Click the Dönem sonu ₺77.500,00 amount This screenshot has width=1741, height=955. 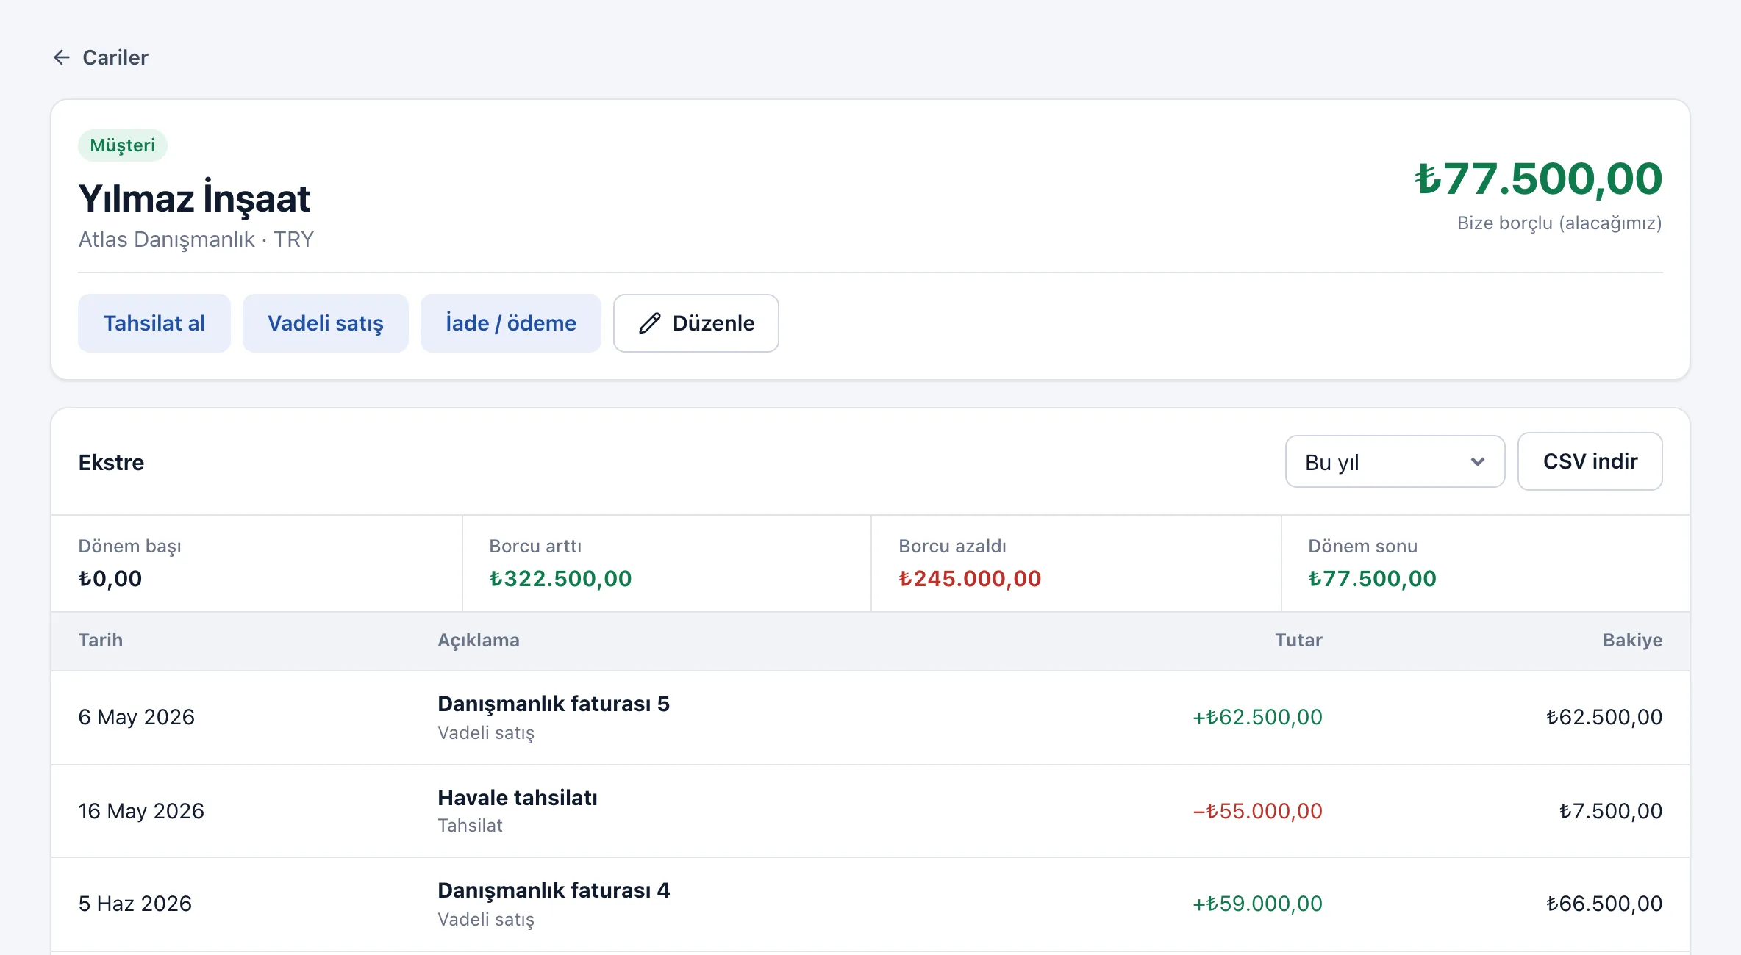click(1372, 579)
